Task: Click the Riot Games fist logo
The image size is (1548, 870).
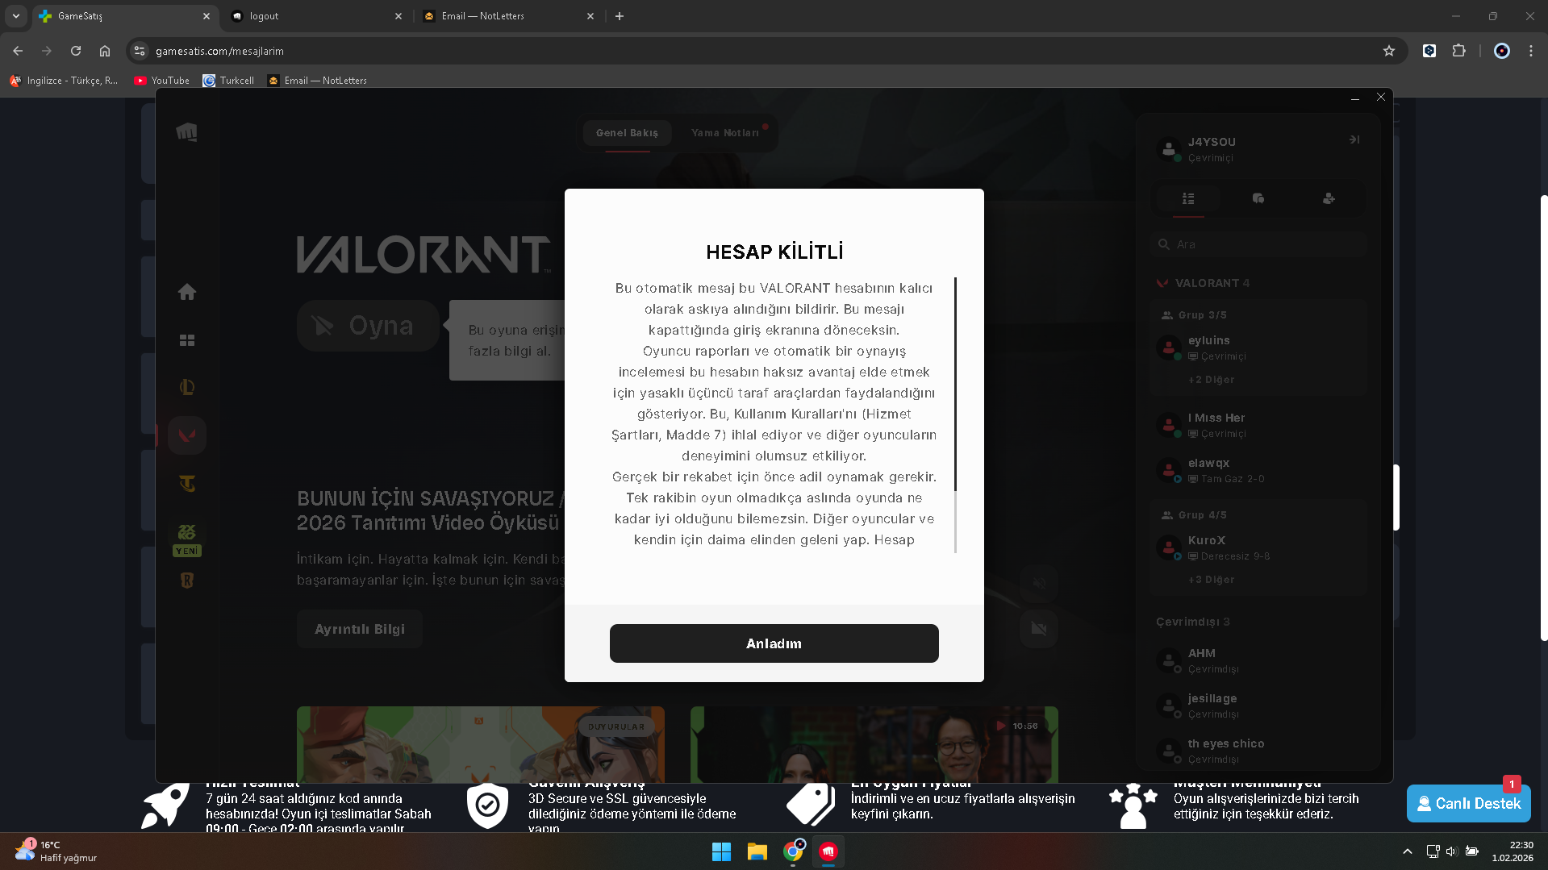Action: [186, 131]
